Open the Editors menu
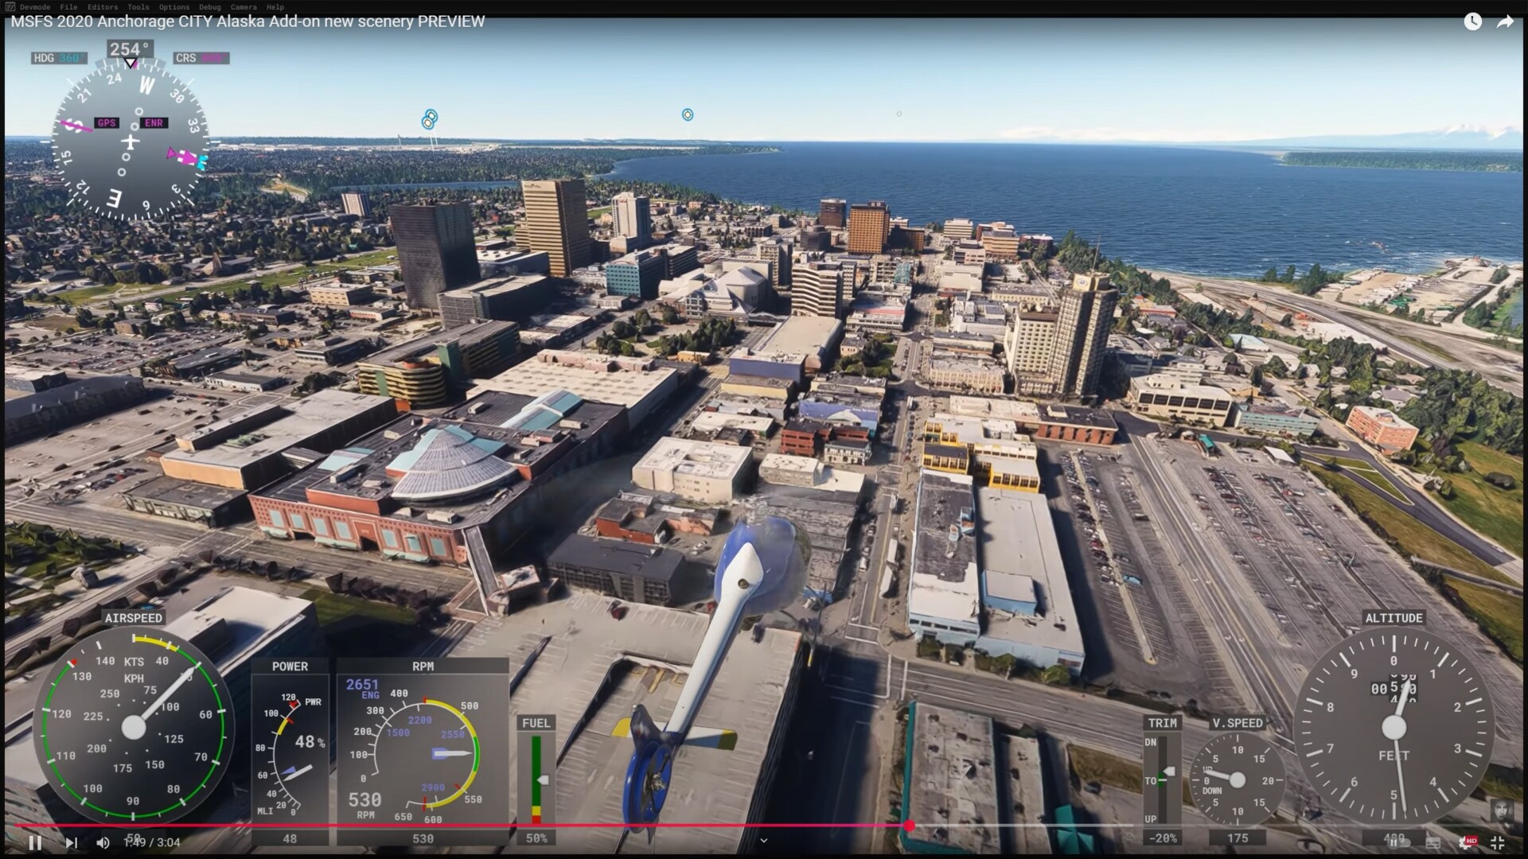Image resolution: width=1528 pixels, height=859 pixels. coord(103,7)
